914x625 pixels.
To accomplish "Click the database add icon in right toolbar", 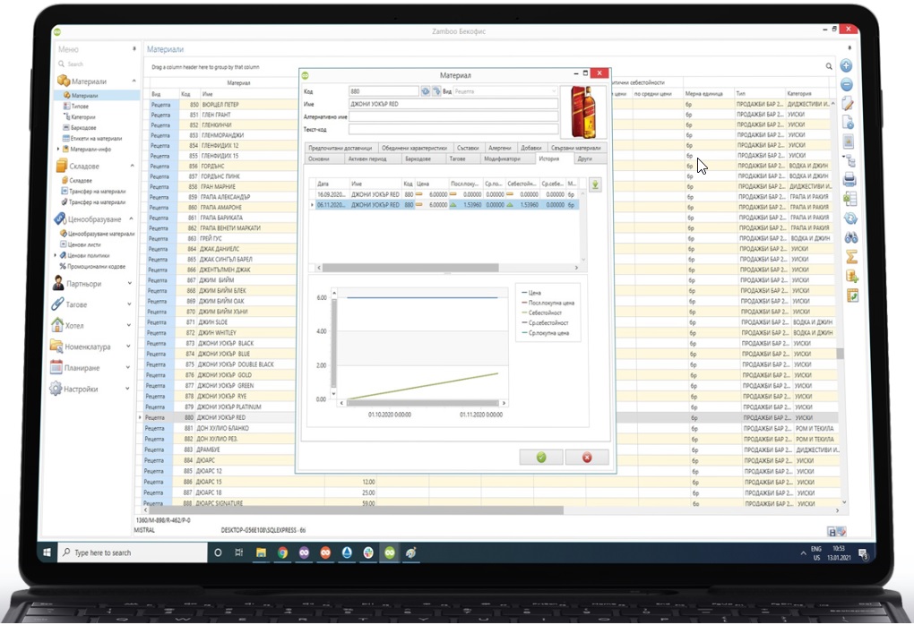I will pos(852,276).
